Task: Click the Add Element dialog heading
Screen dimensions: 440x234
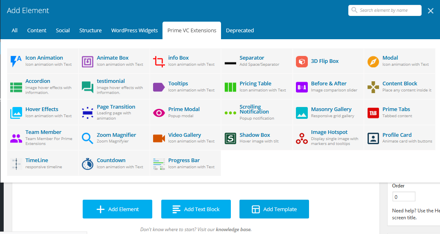Action: (x=28, y=11)
